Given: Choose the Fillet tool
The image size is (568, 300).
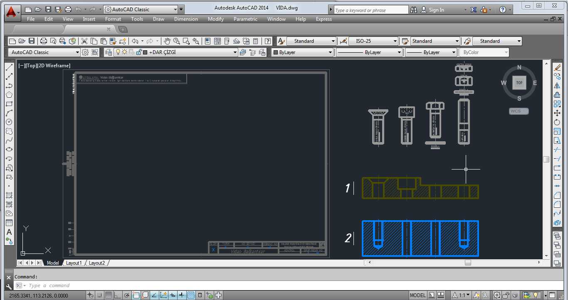Looking at the screenshot, I should [x=557, y=204].
